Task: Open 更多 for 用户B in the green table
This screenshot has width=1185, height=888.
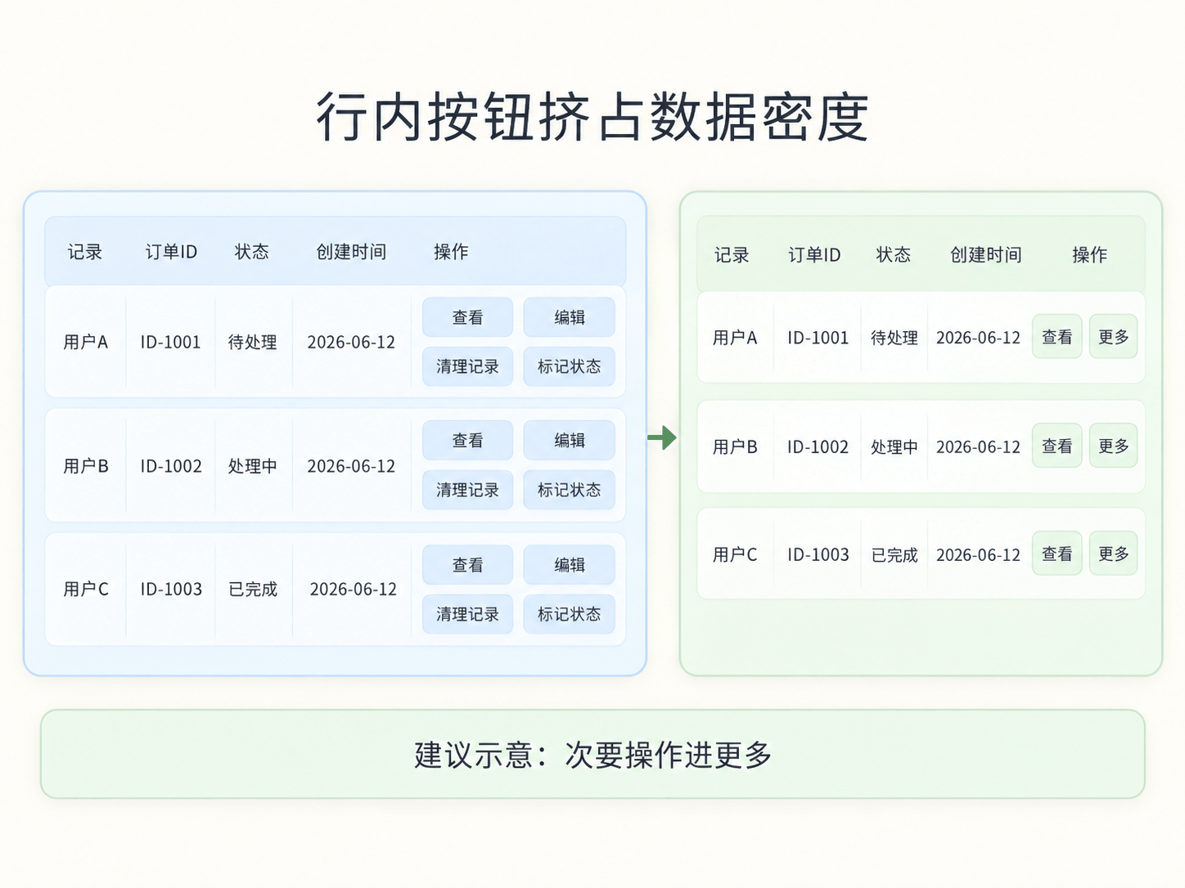Action: (1114, 446)
